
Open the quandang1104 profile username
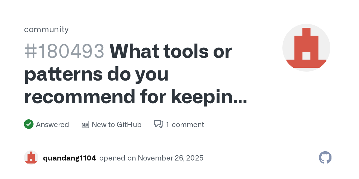[69, 158]
